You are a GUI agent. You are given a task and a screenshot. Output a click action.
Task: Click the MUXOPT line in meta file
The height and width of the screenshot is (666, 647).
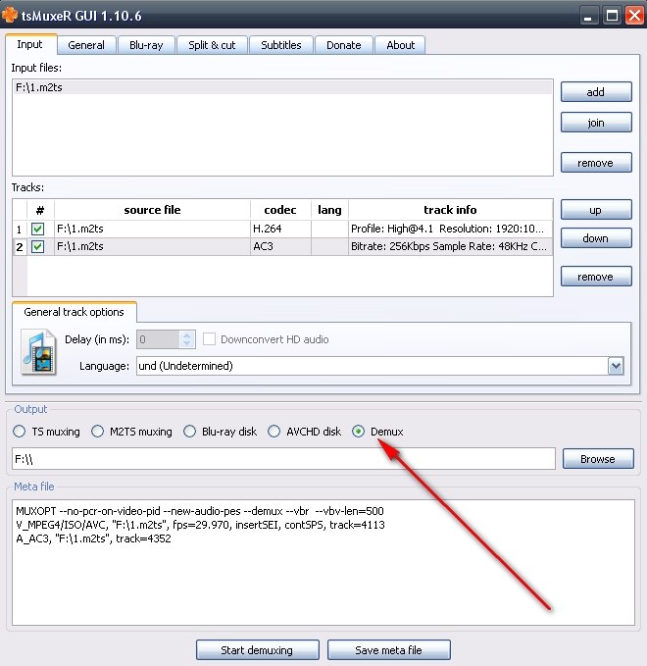point(200,511)
